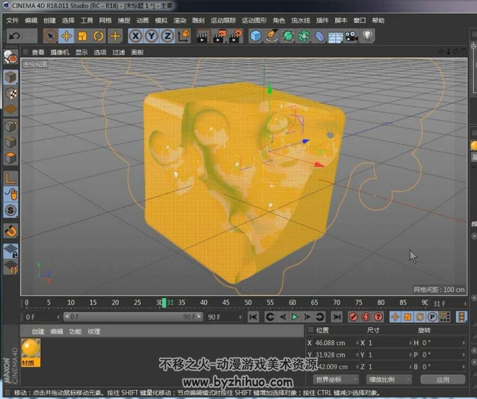Open the deformer objects icon
This screenshot has height=399, width=477.
(320, 36)
